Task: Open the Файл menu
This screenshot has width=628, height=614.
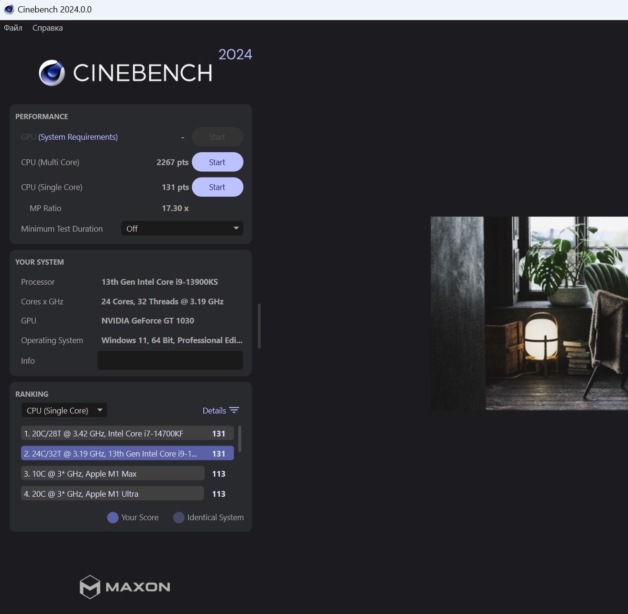Action: [x=13, y=28]
